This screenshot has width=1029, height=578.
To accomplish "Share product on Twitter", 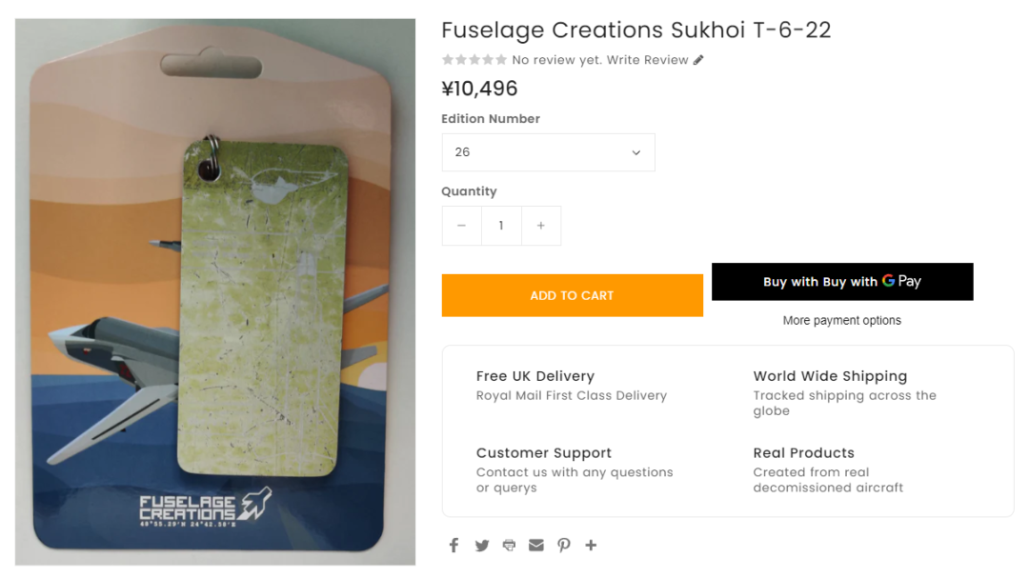I will click(x=482, y=546).
